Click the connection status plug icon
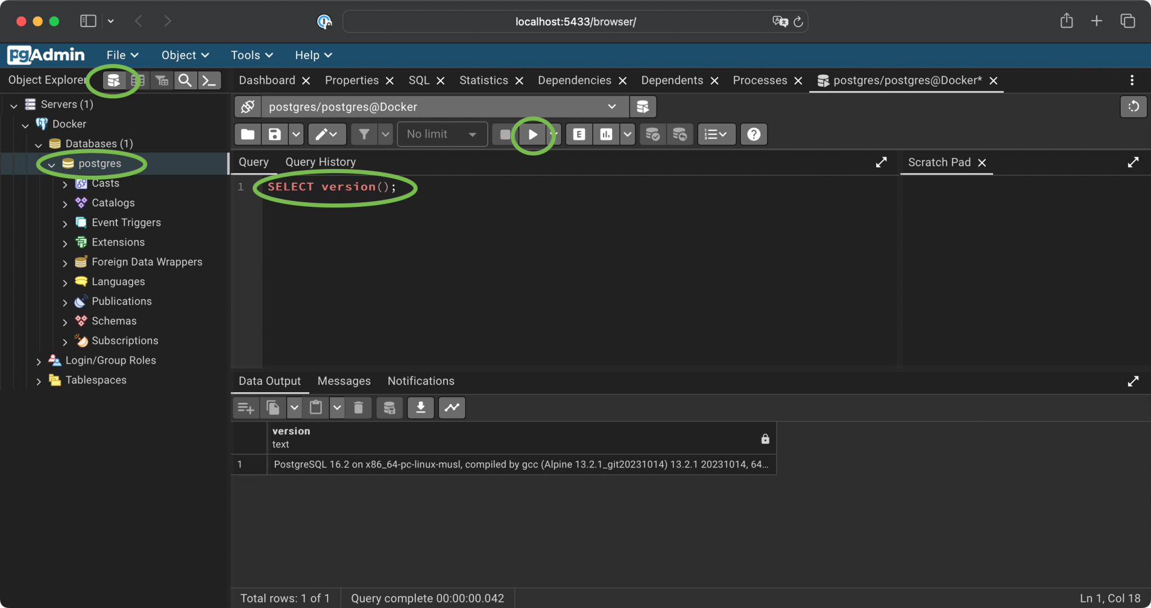 click(x=248, y=107)
